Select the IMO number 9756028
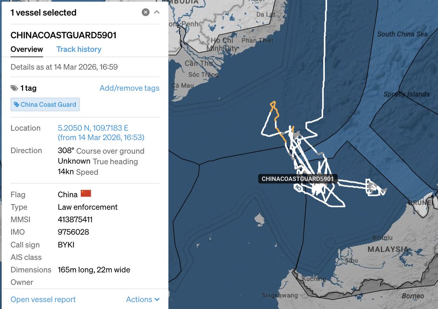This screenshot has height=309, width=438. (x=73, y=232)
